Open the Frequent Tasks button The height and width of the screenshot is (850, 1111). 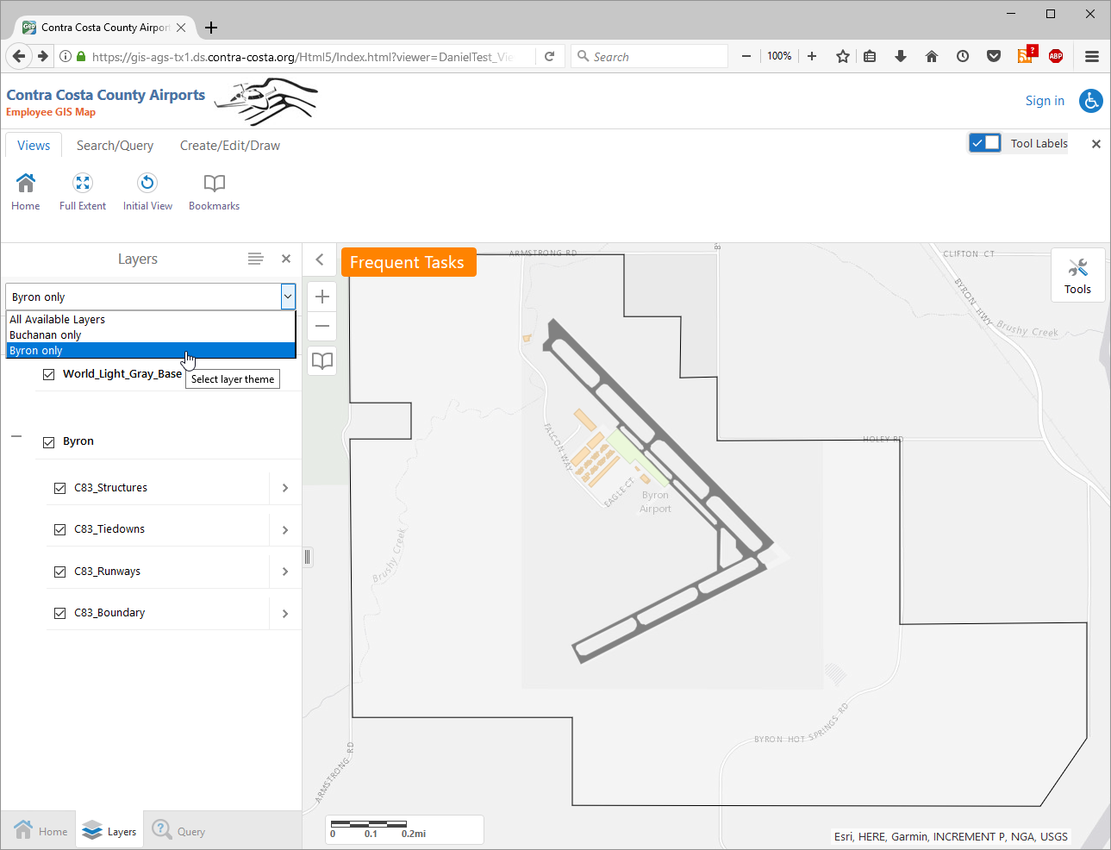[408, 262]
